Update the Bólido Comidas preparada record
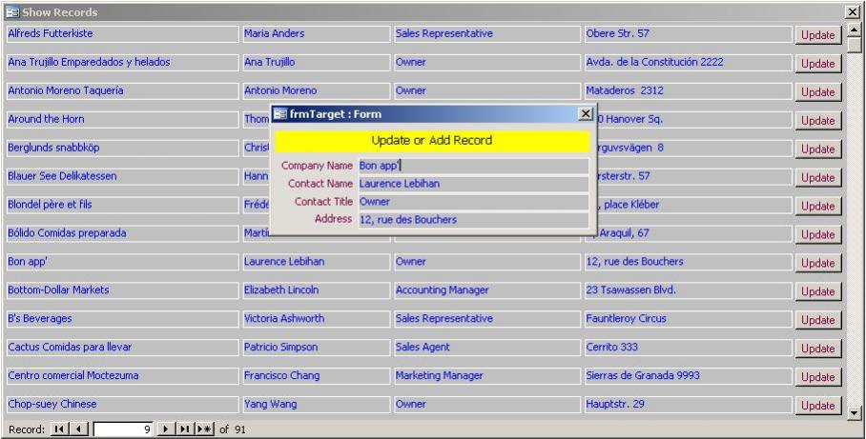866x439 pixels. 818,234
